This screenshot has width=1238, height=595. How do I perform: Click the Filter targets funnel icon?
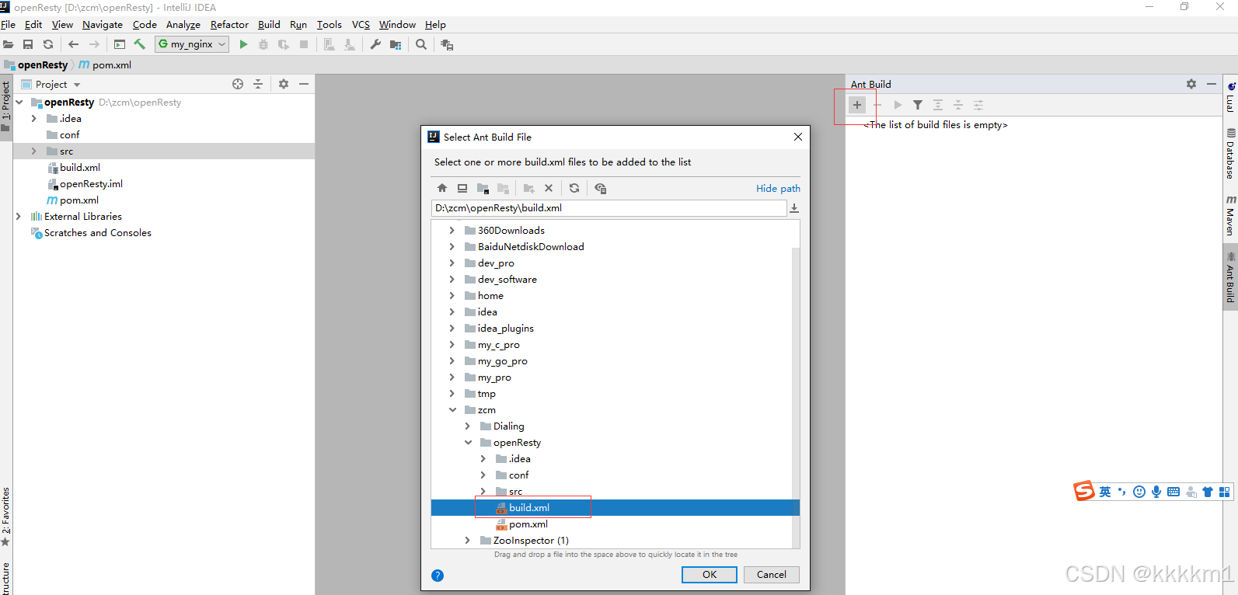tap(918, 105)
